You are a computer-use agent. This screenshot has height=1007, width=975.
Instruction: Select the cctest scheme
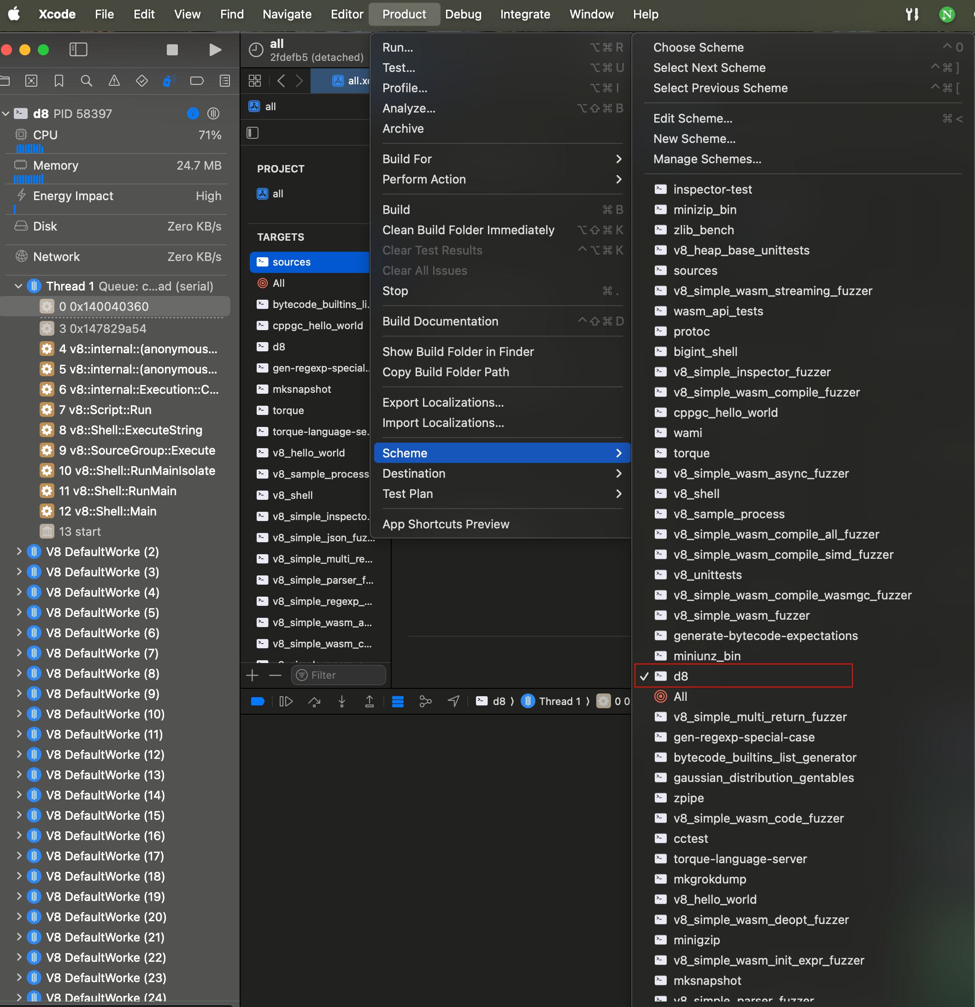click(x=804, y=839)
